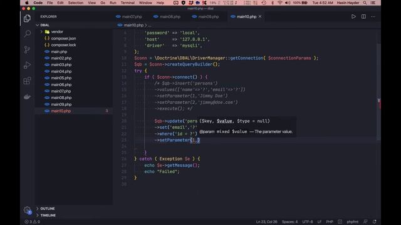This screenshot has width=401, height=225.
Task: Open the Terminal menu
Action: click(x=128, y=2)
